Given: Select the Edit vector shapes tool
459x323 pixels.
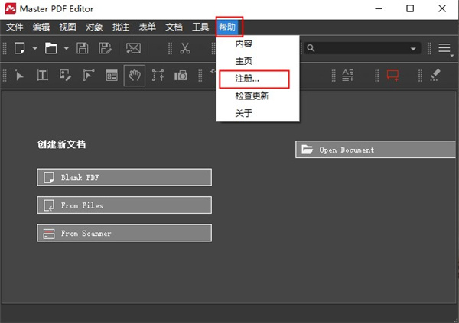Looking at the screenshot, I should 88,76.
